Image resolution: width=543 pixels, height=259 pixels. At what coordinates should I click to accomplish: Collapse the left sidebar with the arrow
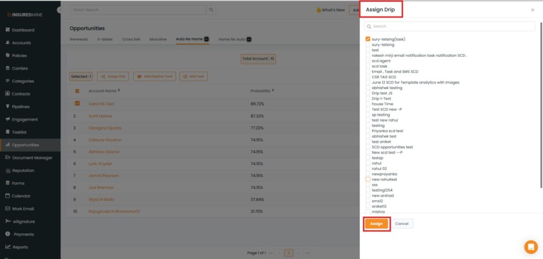coord(59,10)
